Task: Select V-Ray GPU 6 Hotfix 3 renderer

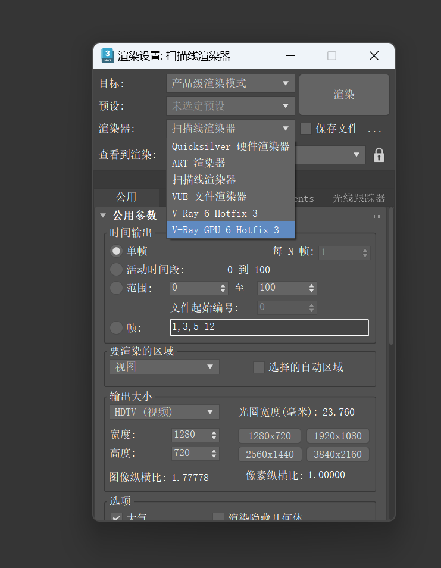Action: click(231, 230)
